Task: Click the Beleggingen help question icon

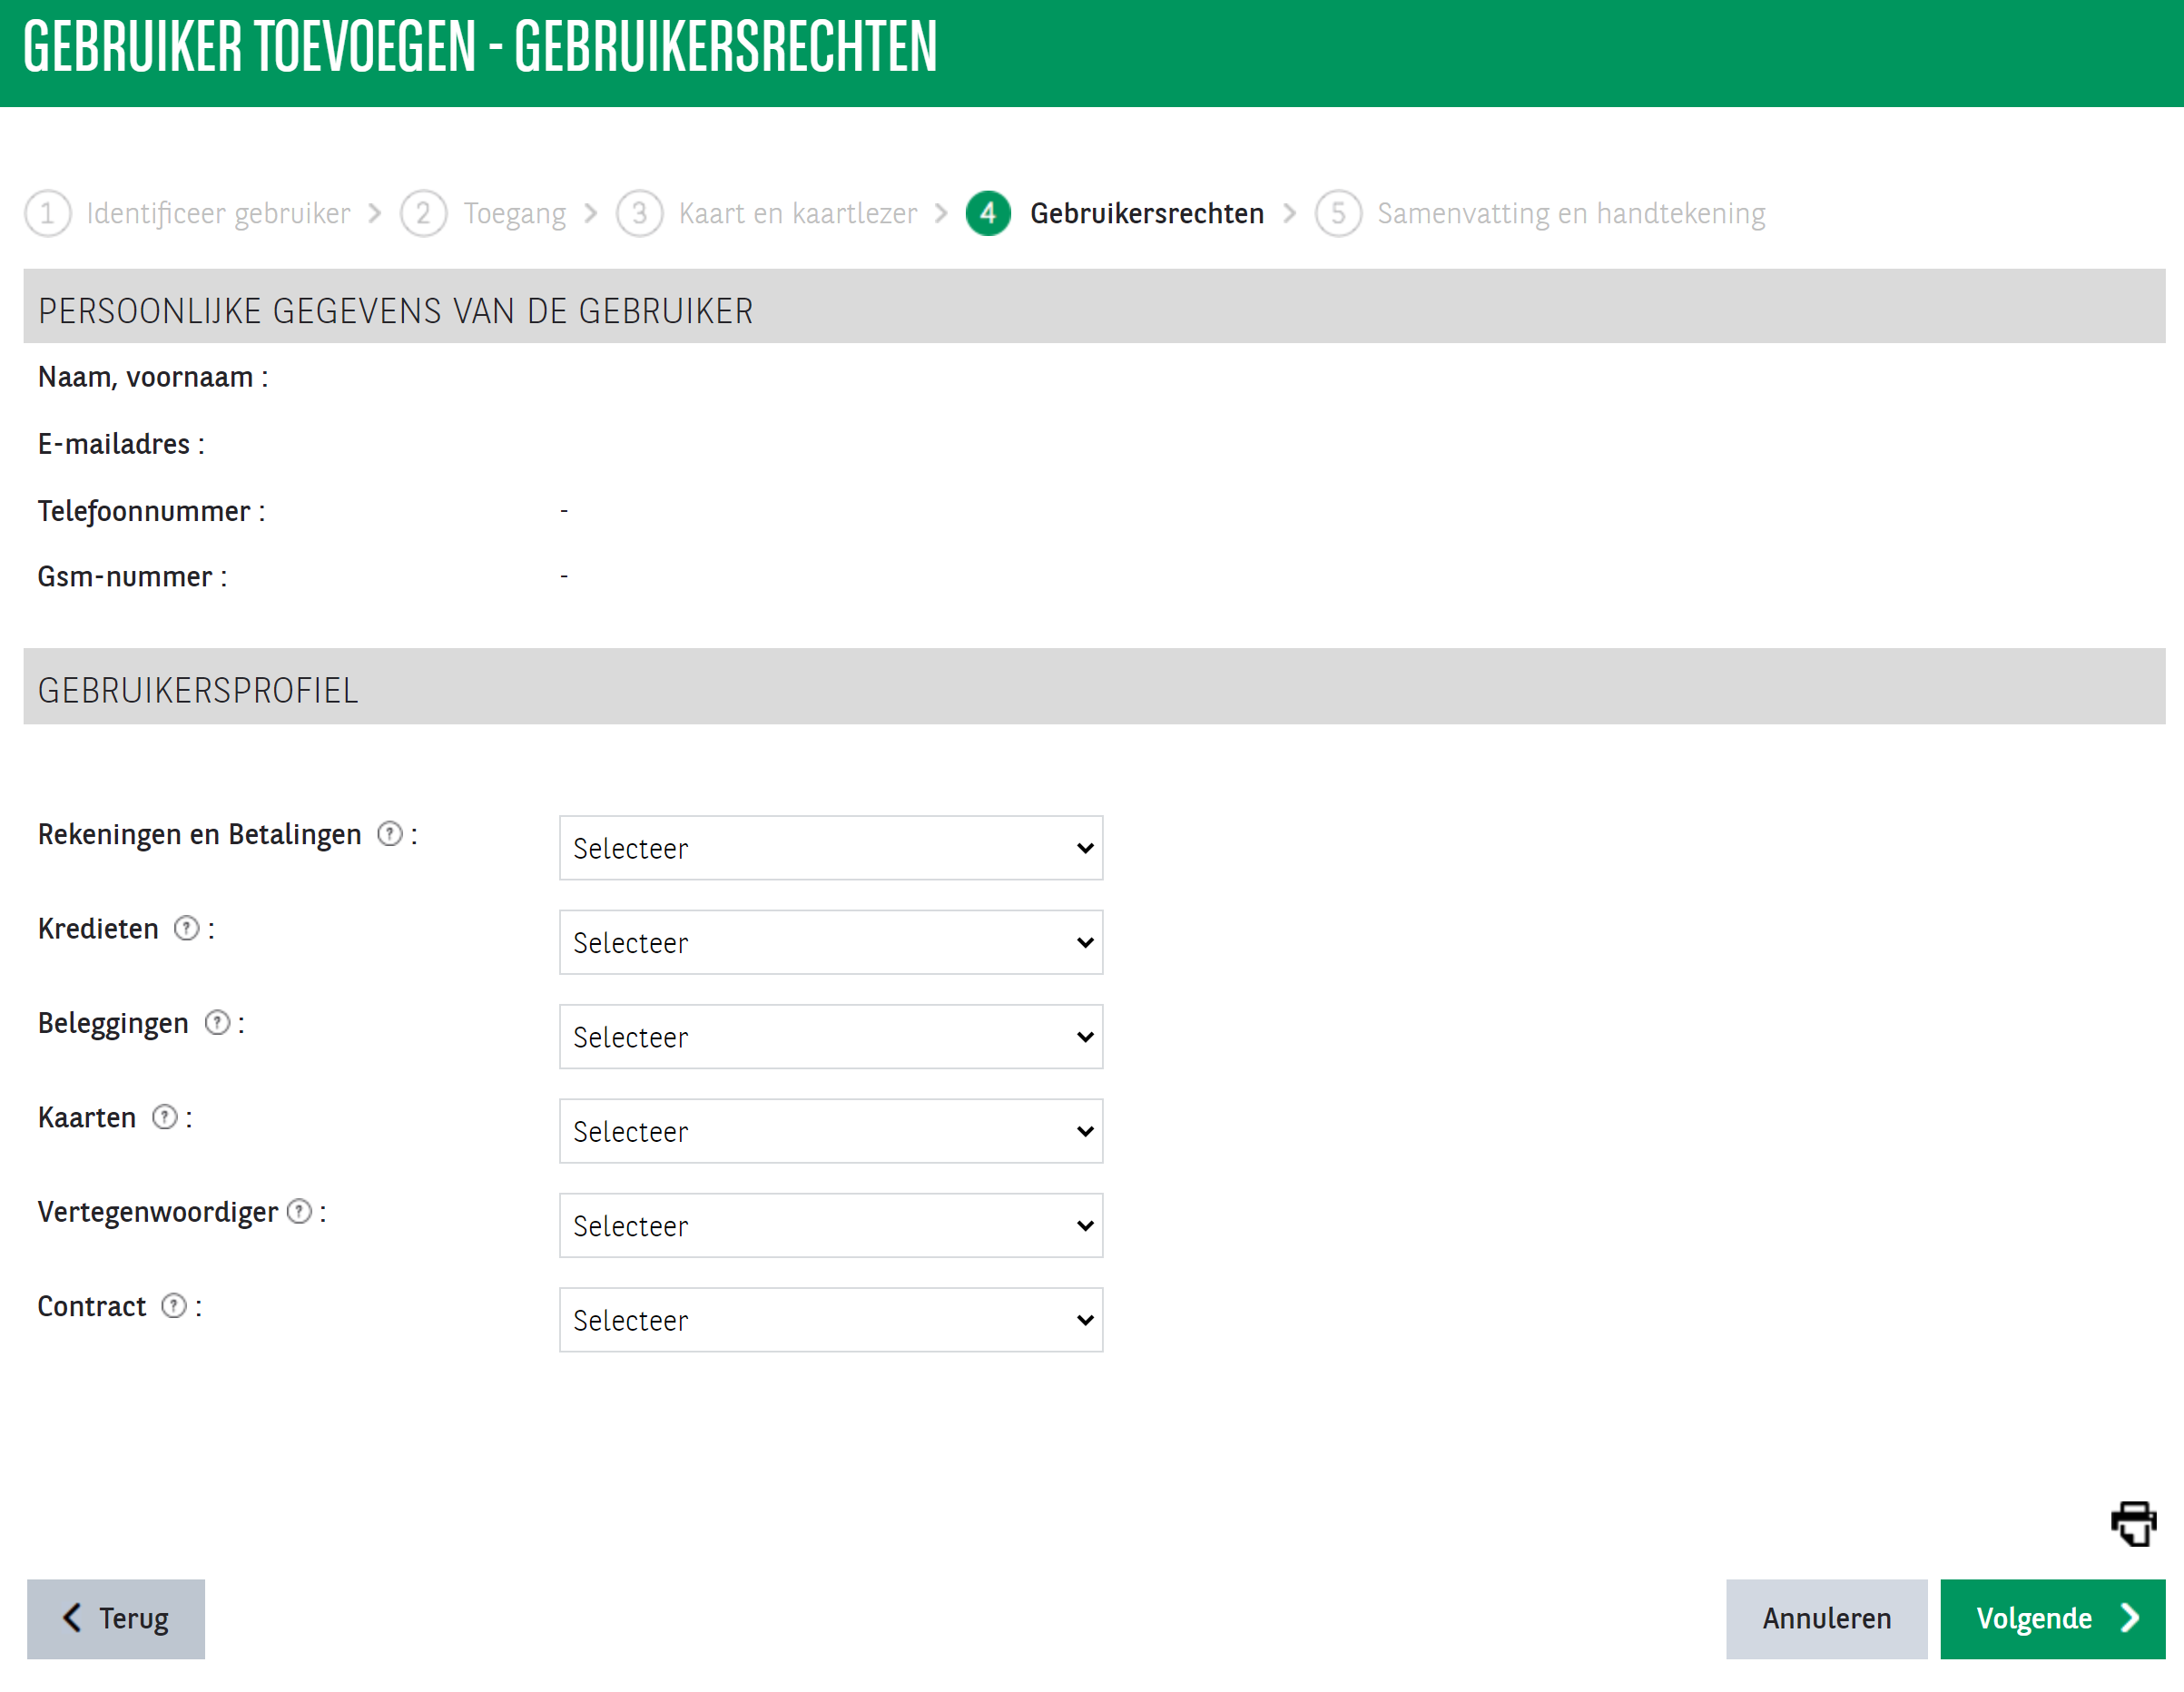Action: [217, 1022]
